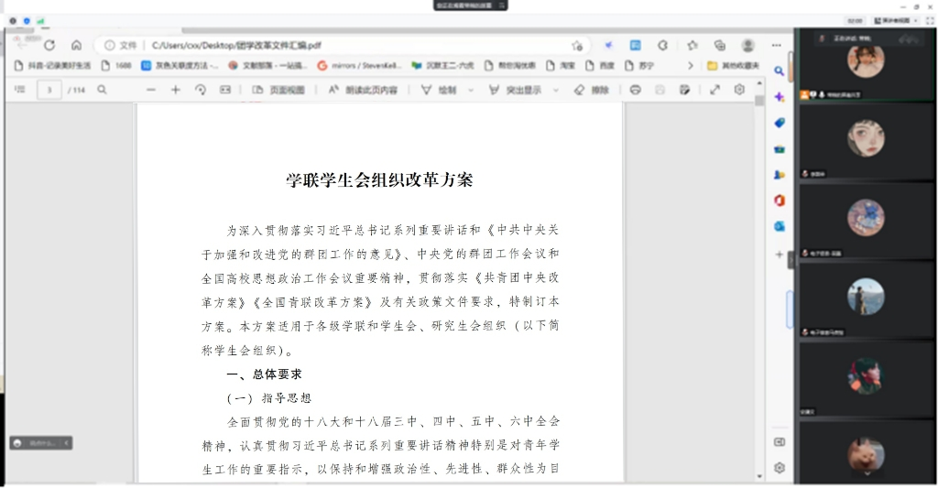Print the PDF document

pos(635,90)
